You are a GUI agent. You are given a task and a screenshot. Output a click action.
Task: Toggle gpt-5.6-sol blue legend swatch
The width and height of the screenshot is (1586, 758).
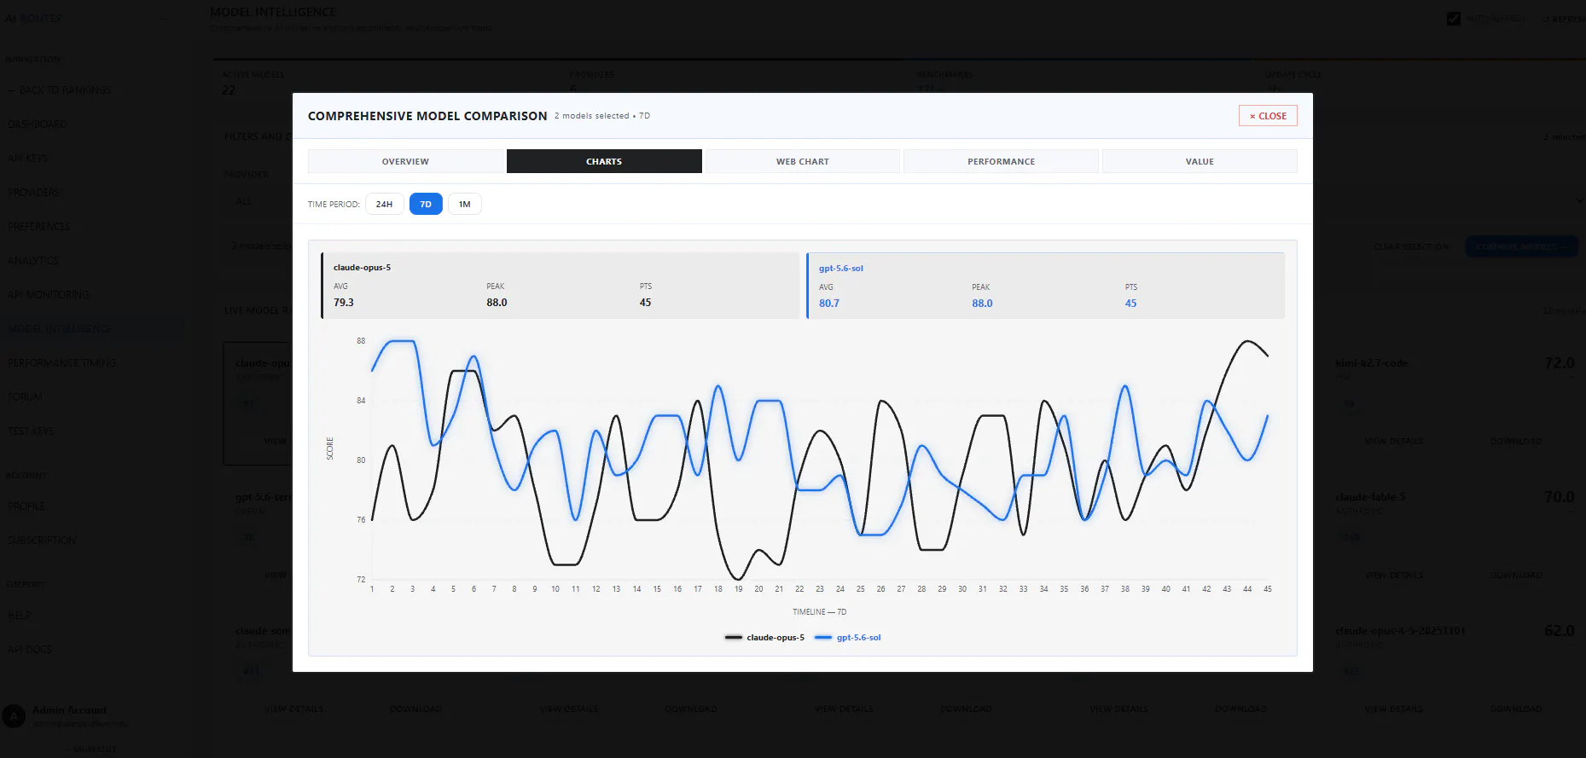[823, 638]
